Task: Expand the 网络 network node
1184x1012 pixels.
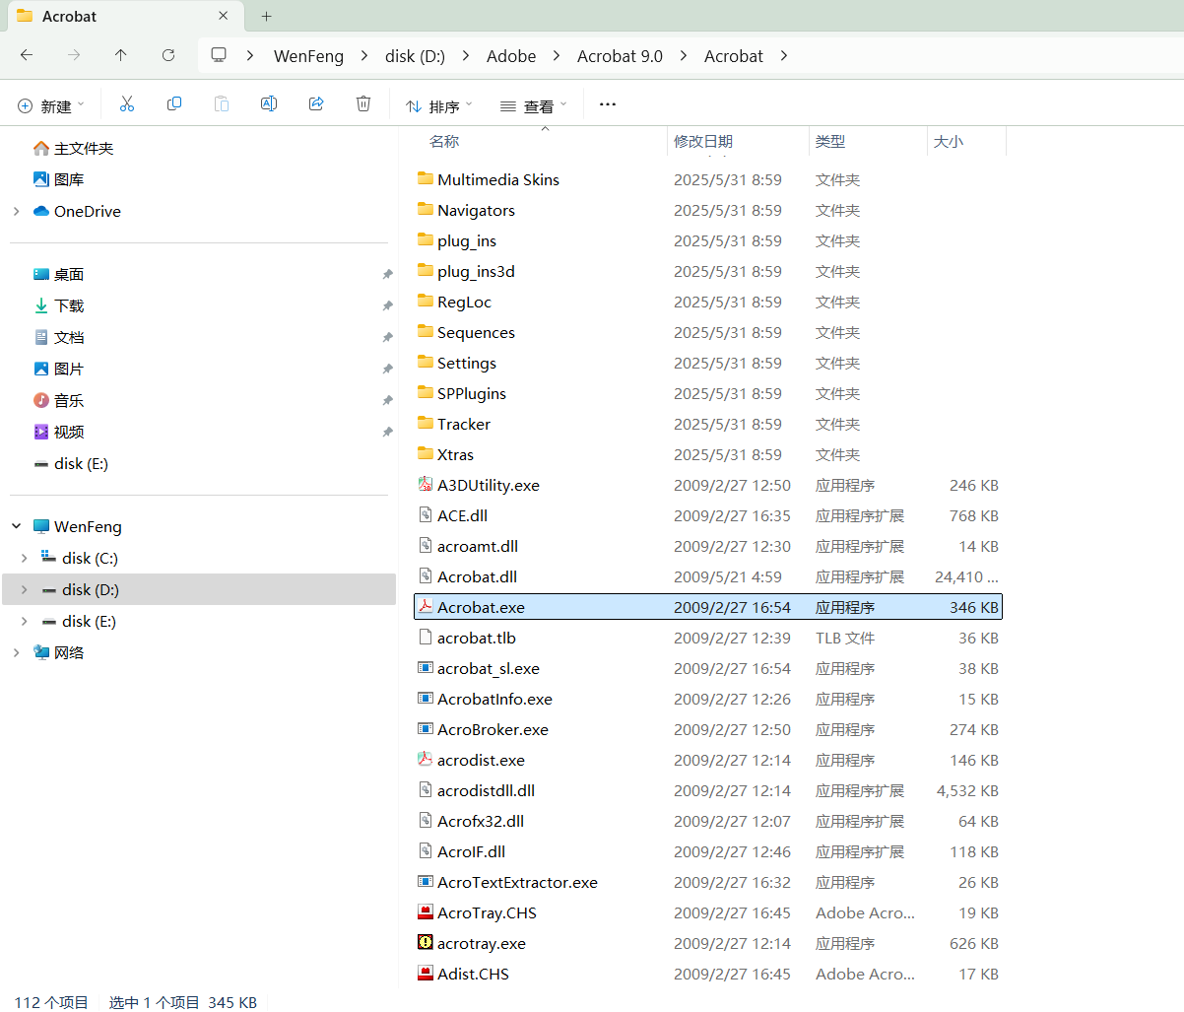Action: pos(17,652)
